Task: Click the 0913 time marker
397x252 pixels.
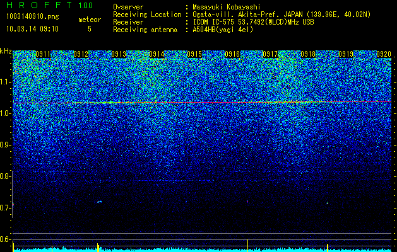Action: point(119,54)
